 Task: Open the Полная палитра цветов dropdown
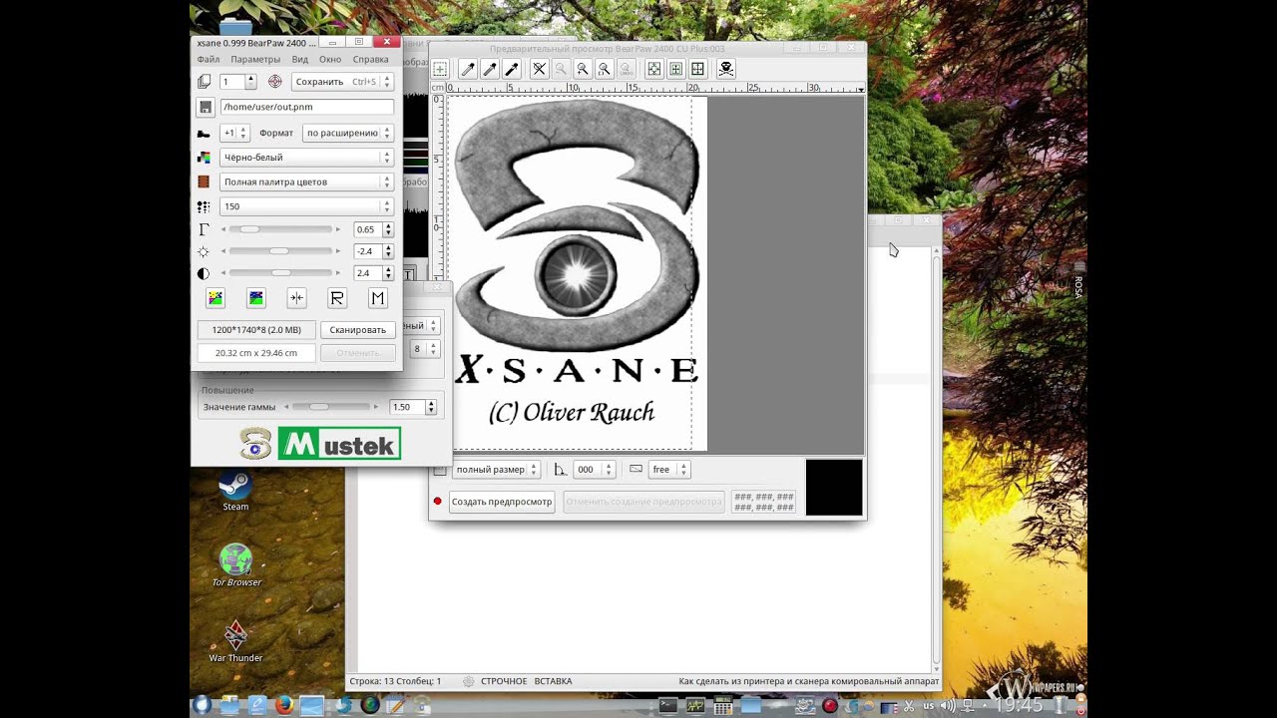point(306,181)
